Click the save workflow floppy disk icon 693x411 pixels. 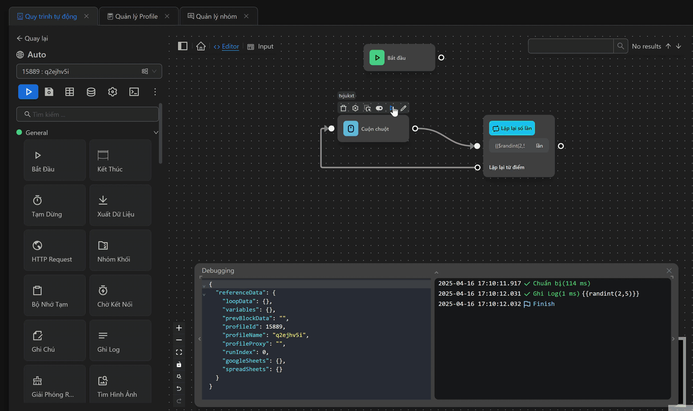click(49, 92)
